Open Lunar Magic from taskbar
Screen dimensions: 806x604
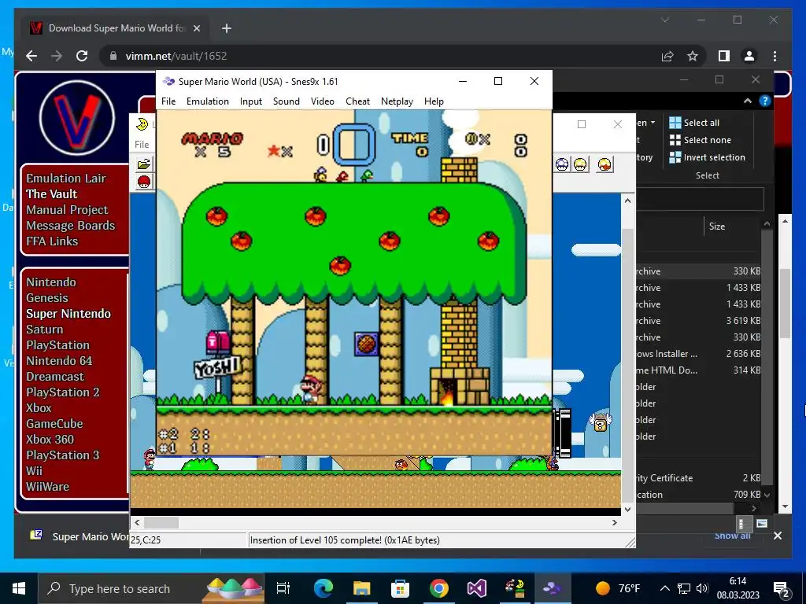click(515, 588)
